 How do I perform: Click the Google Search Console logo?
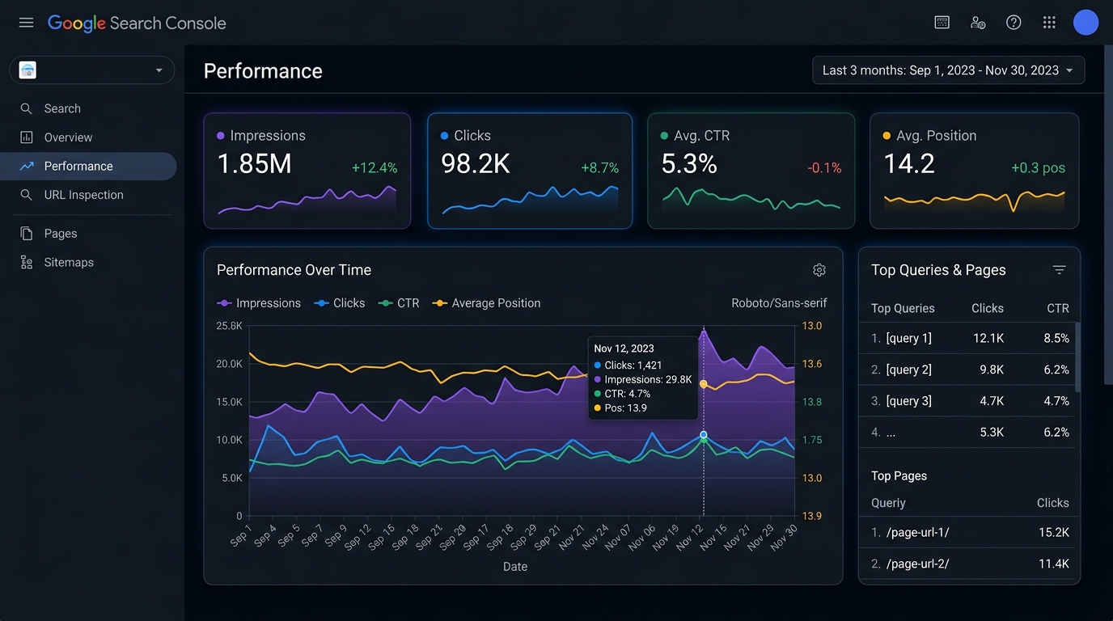point(137,23)
